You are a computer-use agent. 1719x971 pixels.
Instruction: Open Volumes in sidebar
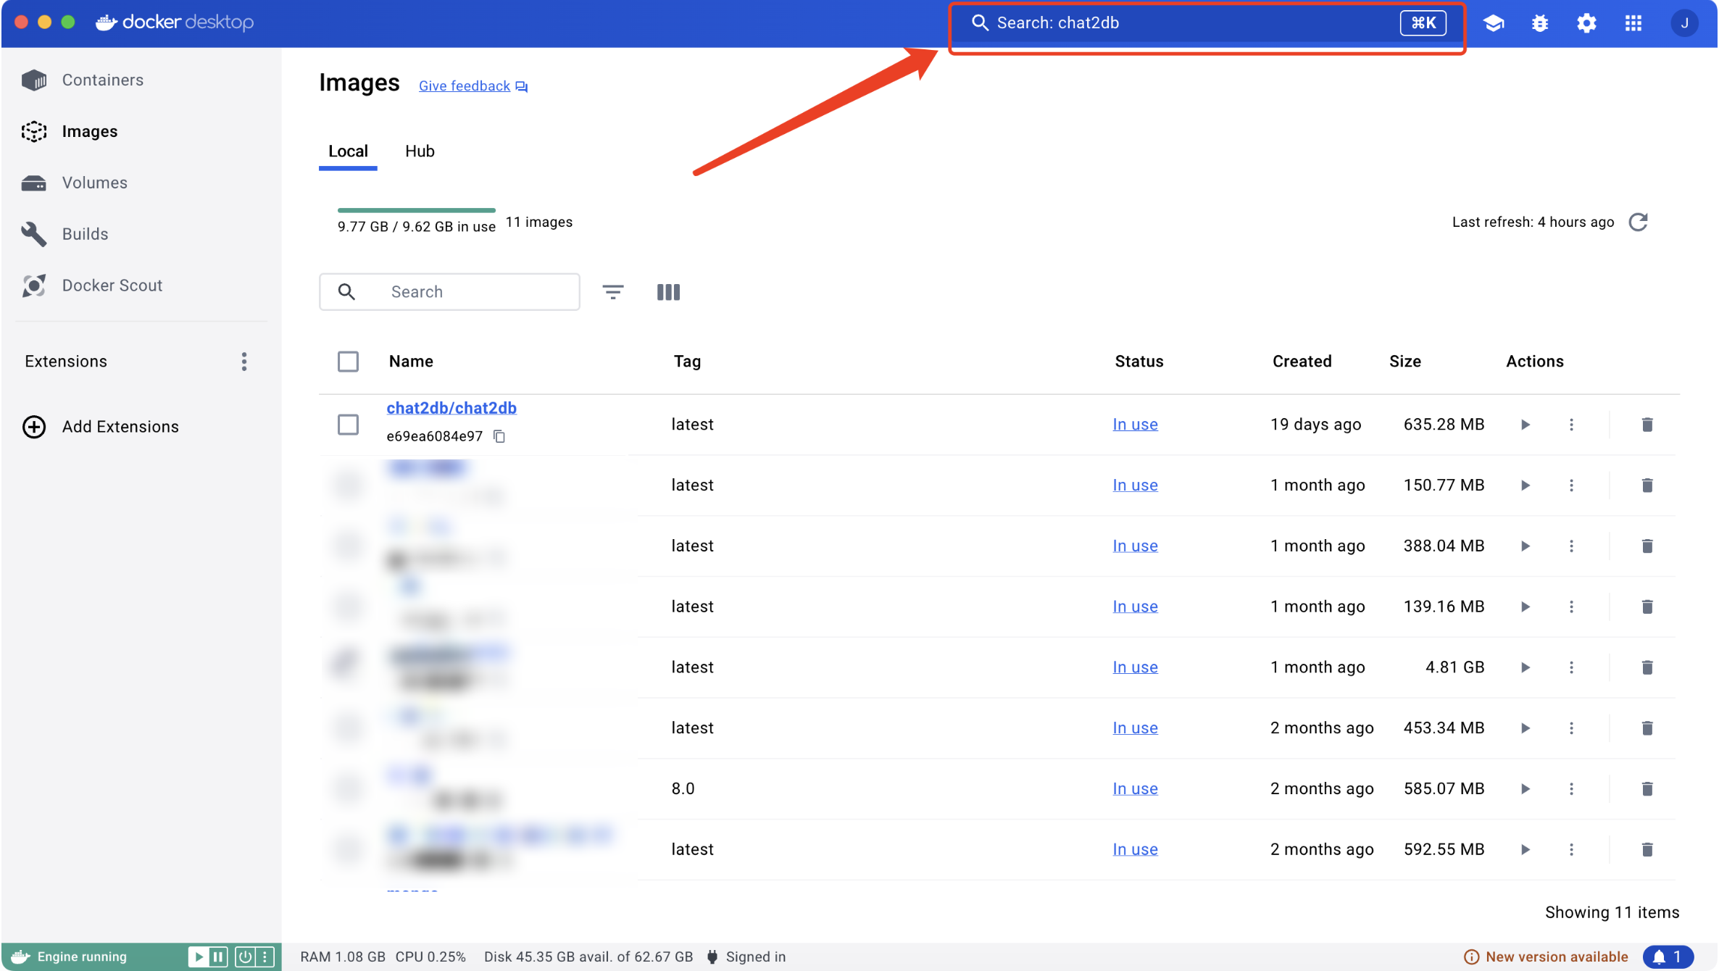click(x=94, y=183)
